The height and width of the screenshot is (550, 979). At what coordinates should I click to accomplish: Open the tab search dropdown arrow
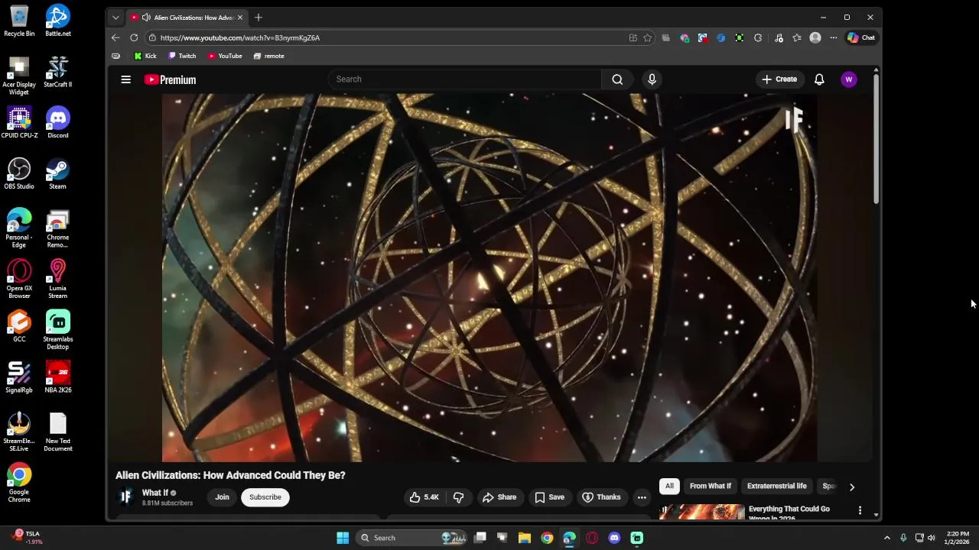(x=115, y=18)
